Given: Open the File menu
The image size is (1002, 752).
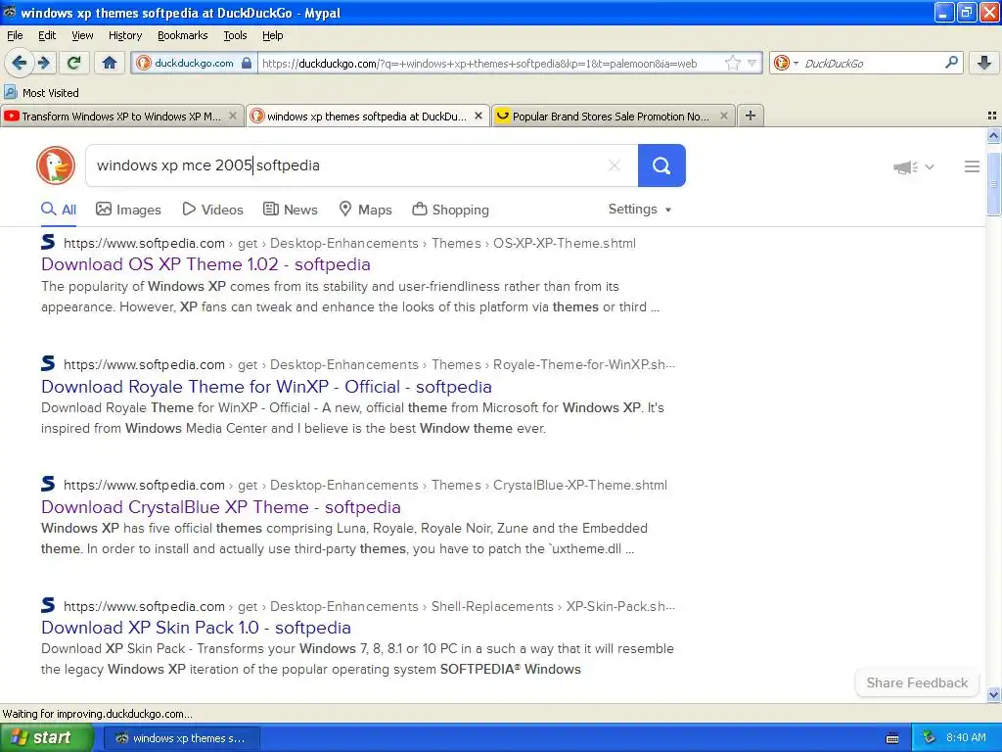Looking at the screenshot, I should pyautogui.click(x=15, y=35).
